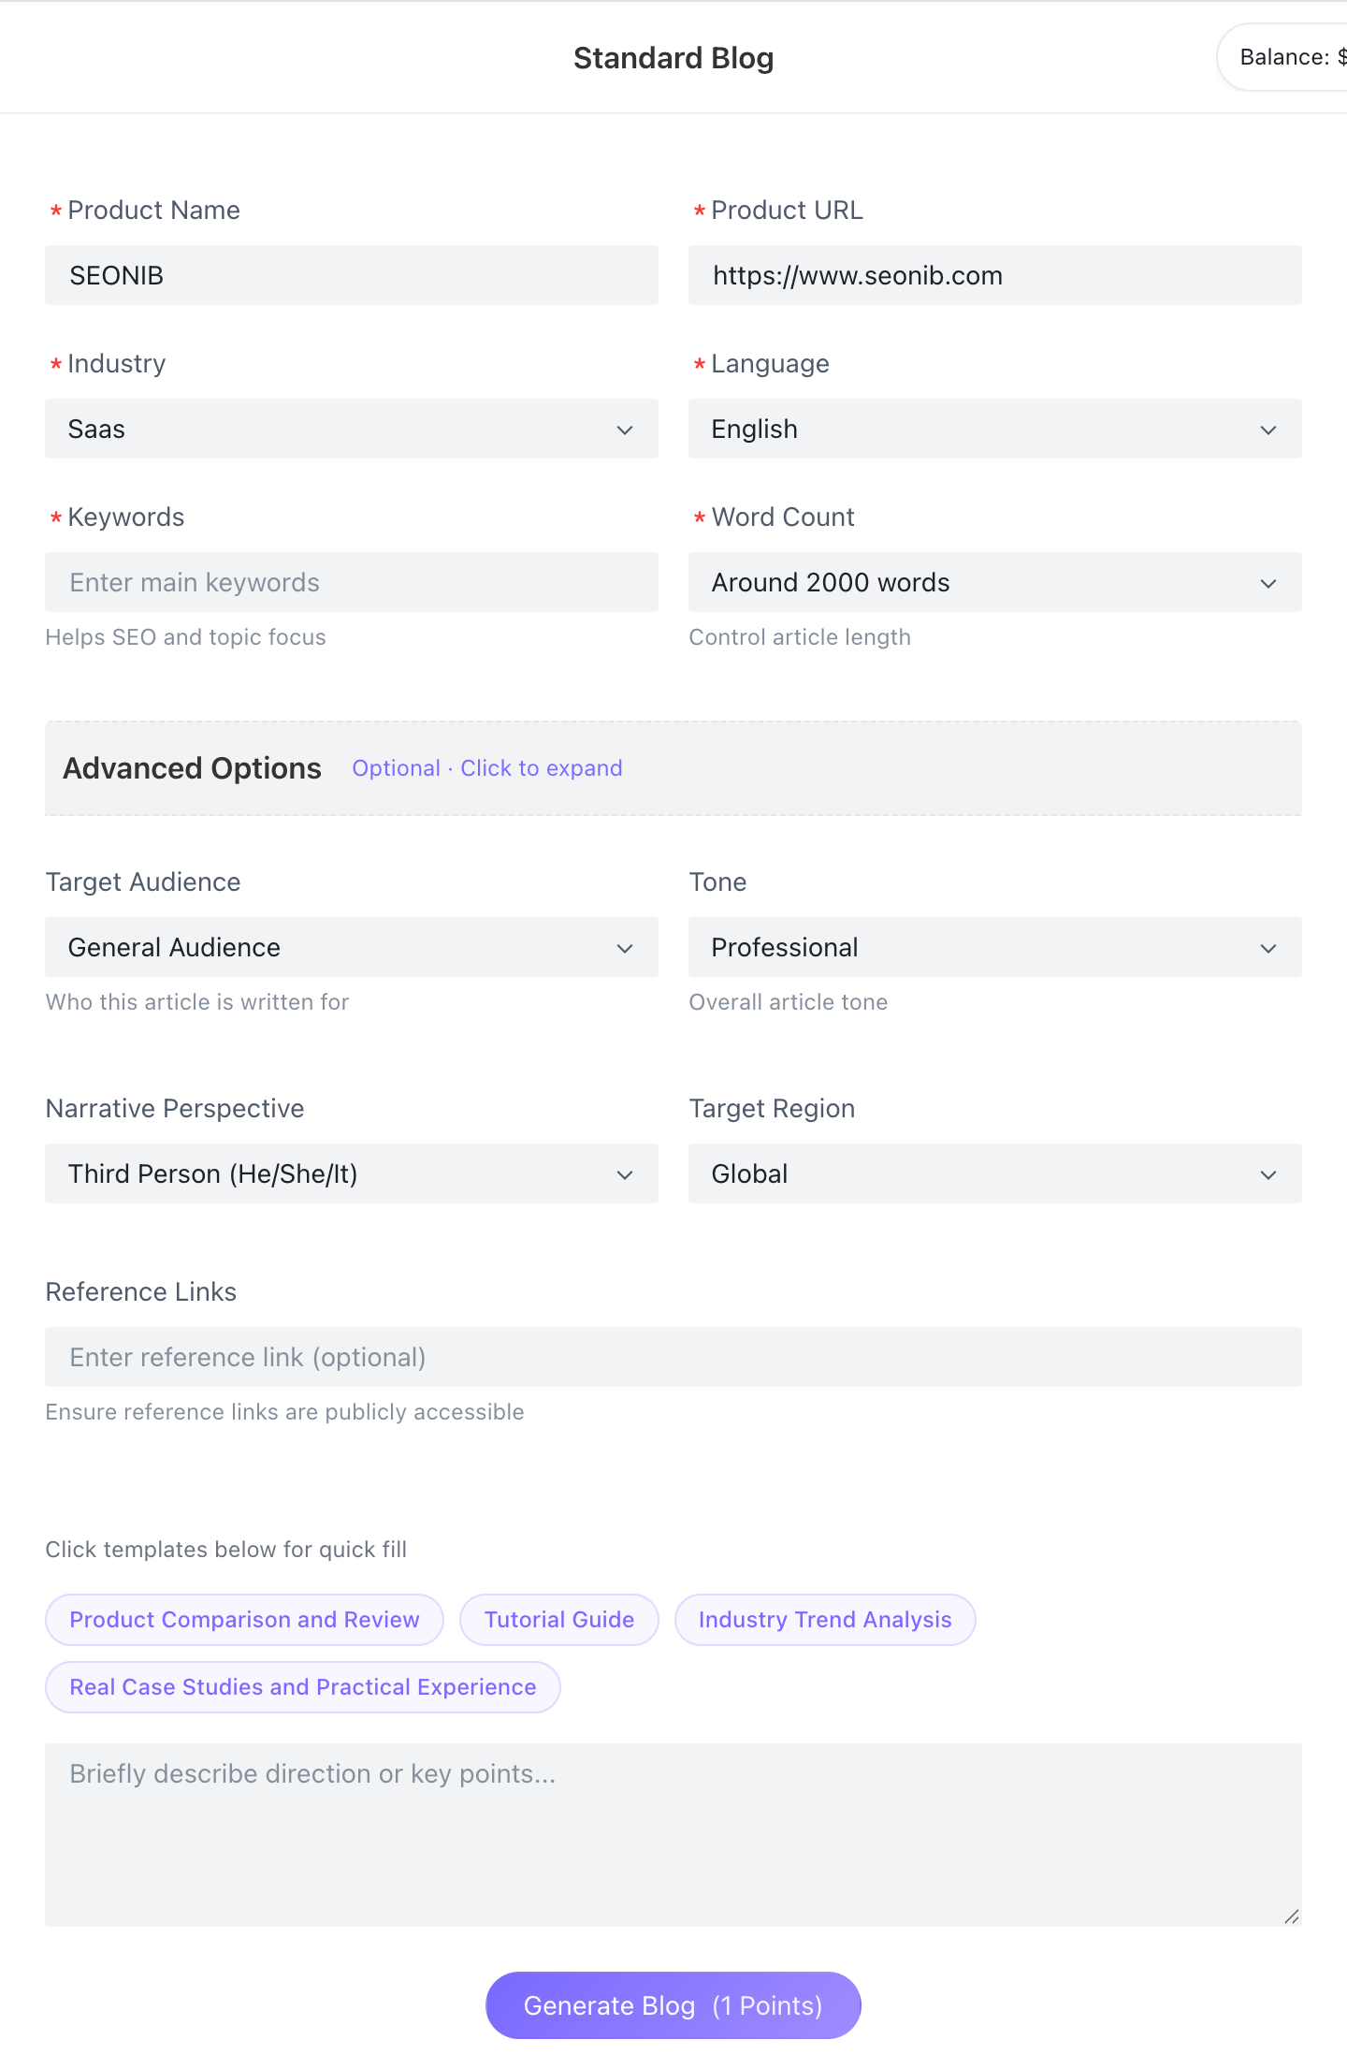Click the Keywords input field
Screen dimensions: 1347x2069
click(351, 582)
